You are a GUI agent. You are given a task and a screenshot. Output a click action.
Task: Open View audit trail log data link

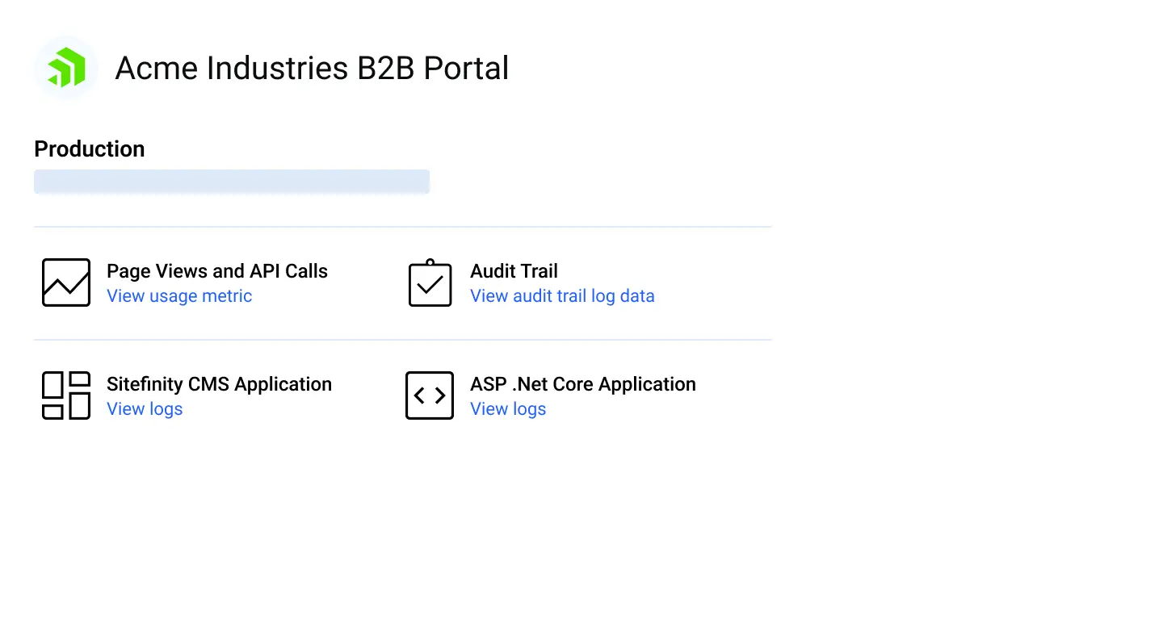(x=562, y=296)
